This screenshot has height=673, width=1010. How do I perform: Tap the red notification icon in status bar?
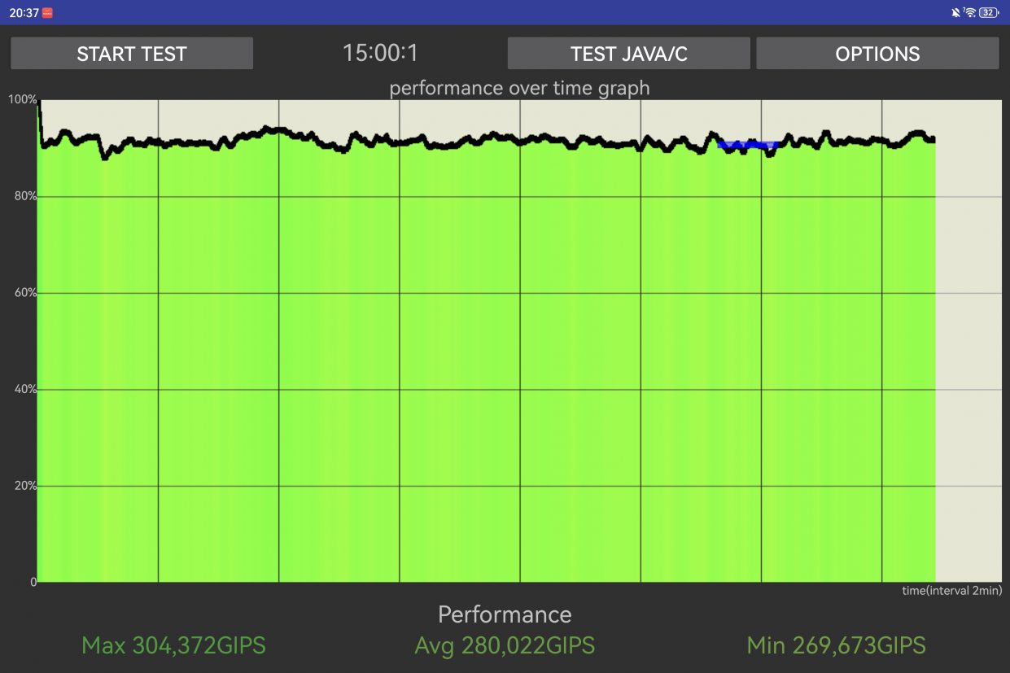pyautogui.click(x=47, y=12)
